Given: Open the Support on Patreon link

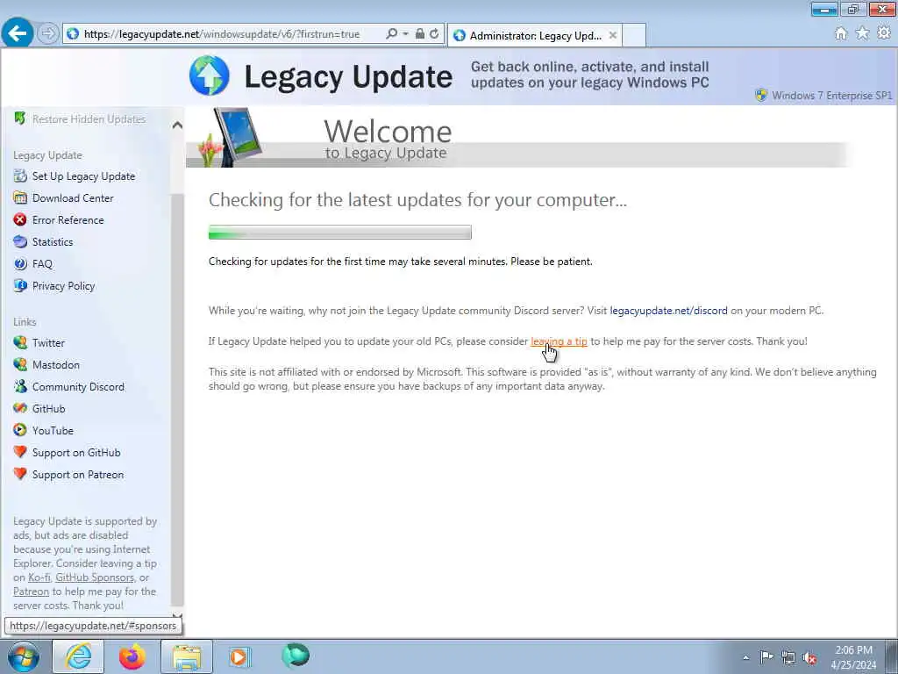Looking at the screenshot, I should tap(78, 475).
